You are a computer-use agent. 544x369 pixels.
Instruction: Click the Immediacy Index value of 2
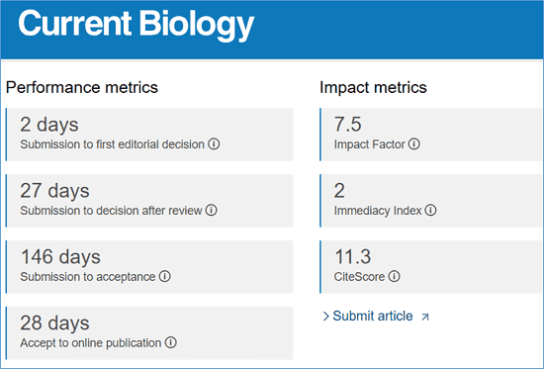339,191
